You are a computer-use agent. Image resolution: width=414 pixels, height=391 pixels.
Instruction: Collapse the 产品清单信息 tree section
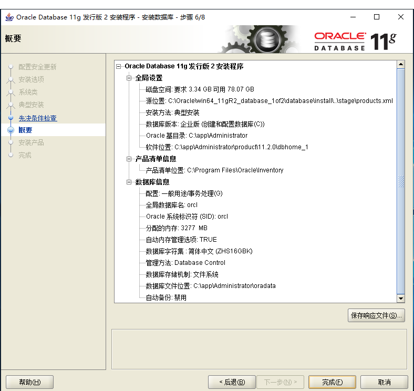(x=129, y=159)
